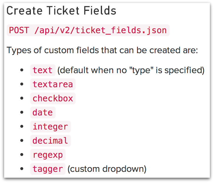Screen dimensions: 214x183
Task: Click the "date" code label
Action: pyautogui.click(x=43, y=113)
